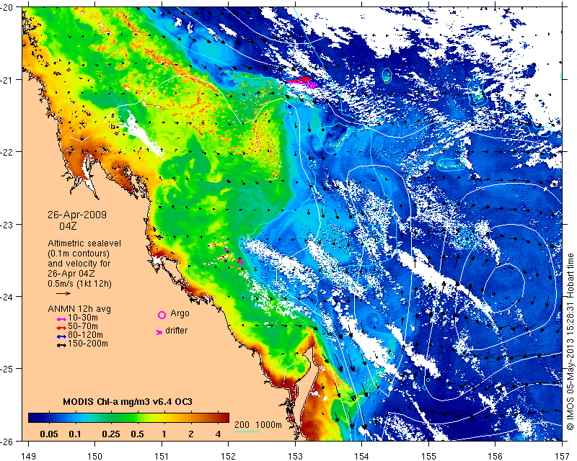Click latitude axis label '-22'

(7, 152)
